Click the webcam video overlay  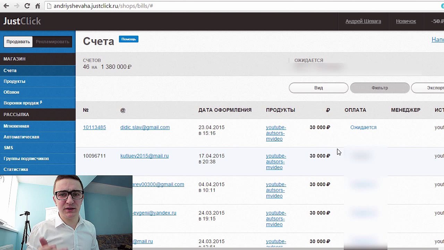click(x=66, y=212)
